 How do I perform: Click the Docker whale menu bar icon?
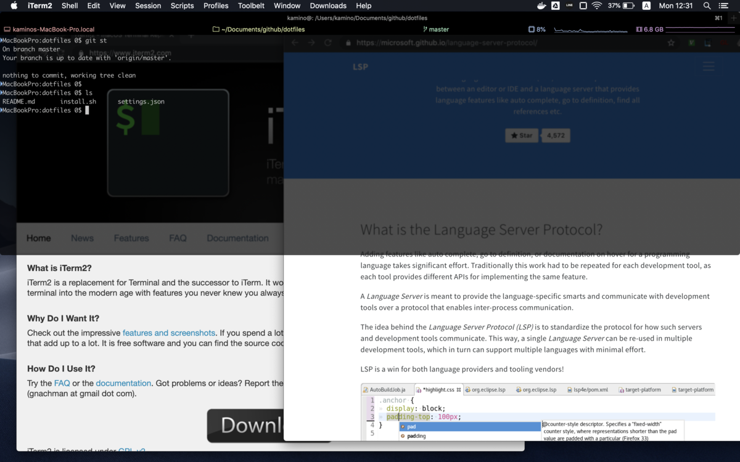(x=541, y=6)
